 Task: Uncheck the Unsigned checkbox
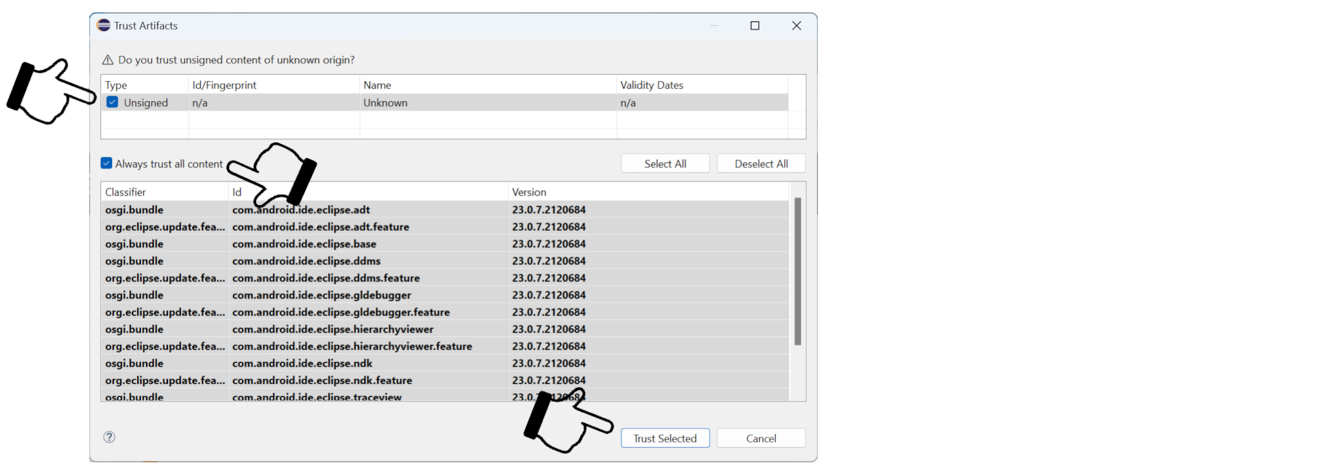tap(113, 102)
